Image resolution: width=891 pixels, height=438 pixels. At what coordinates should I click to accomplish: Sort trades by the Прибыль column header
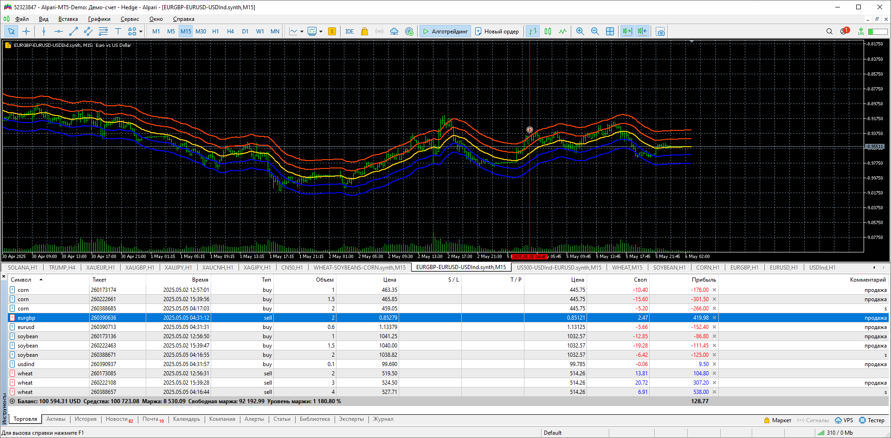click(x=704, y=280)
